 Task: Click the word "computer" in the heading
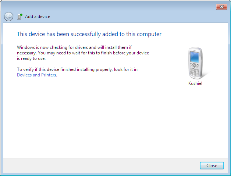149,34
